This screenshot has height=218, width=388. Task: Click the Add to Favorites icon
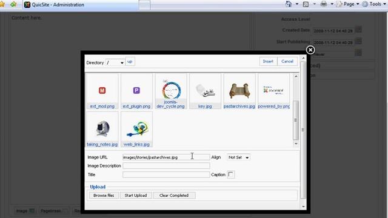pyautogui.click(x=13, y=4)
